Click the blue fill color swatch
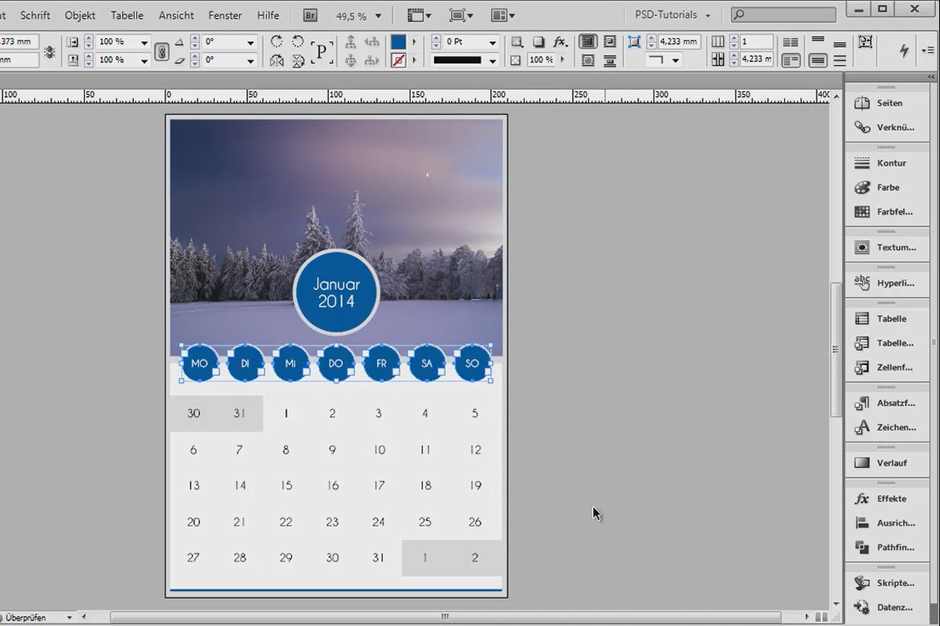Viewport: 940px width, 626px height. pos(398,42)
